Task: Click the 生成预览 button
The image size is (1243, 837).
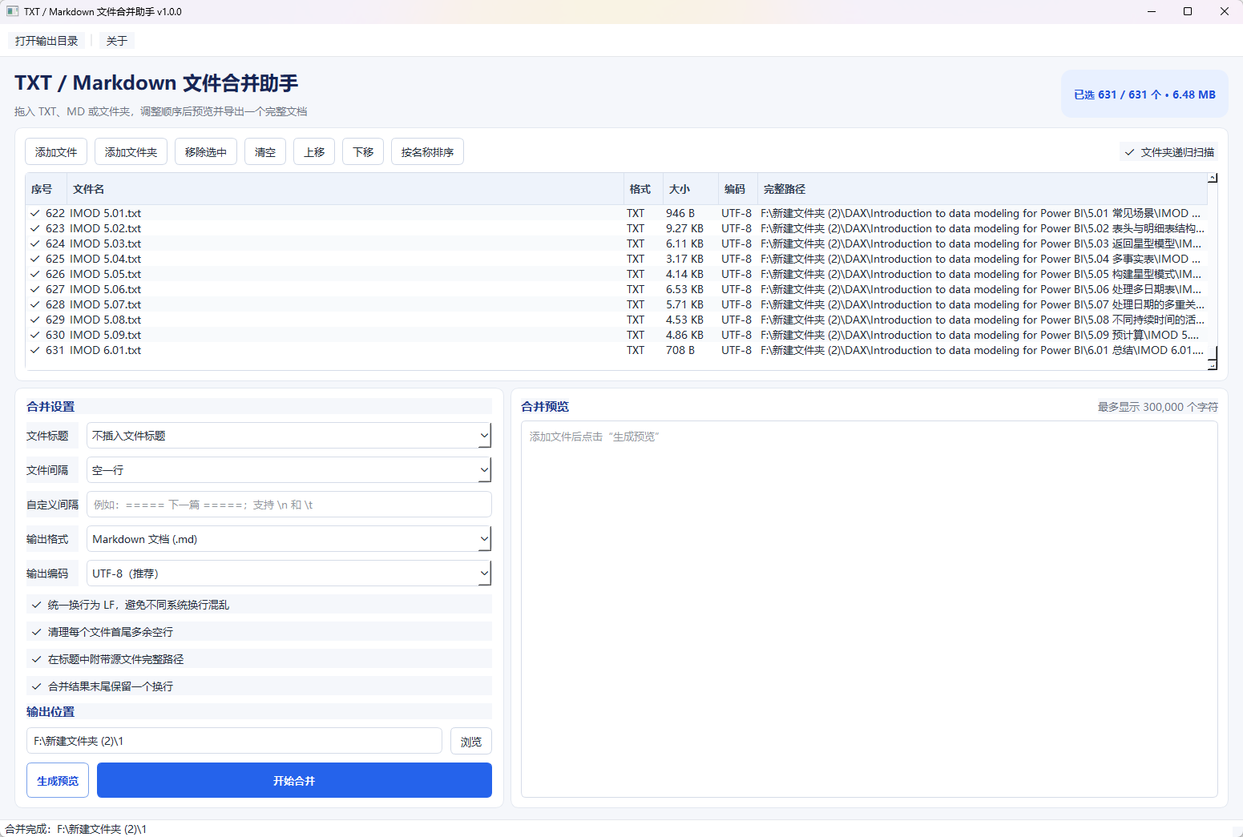Action: (x=58, y=781)
